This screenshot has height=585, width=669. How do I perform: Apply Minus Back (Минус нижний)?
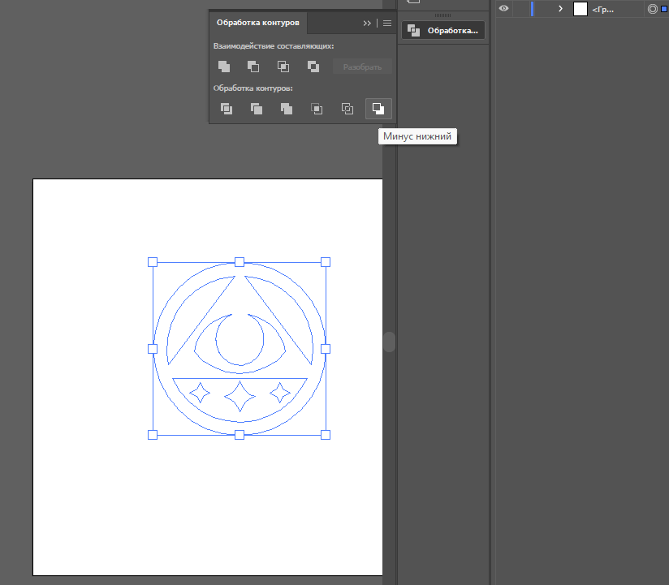(x=378, y=109)
